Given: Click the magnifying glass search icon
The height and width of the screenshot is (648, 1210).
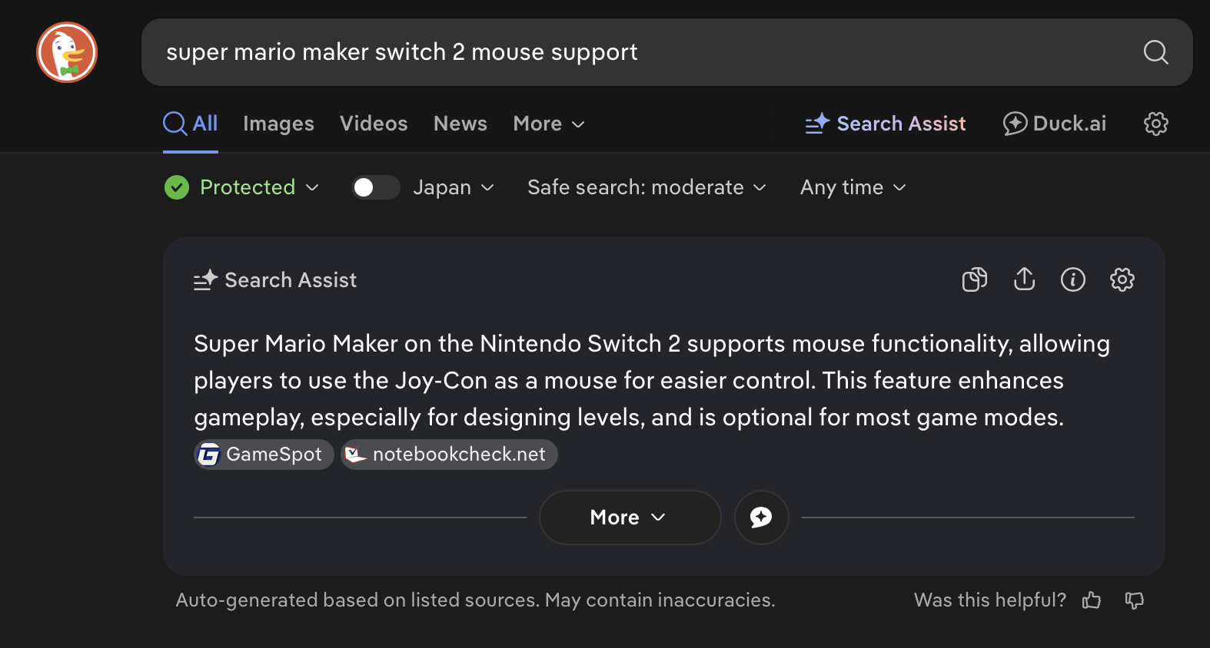Looking at the screenshot, I should click(1155, 52).
